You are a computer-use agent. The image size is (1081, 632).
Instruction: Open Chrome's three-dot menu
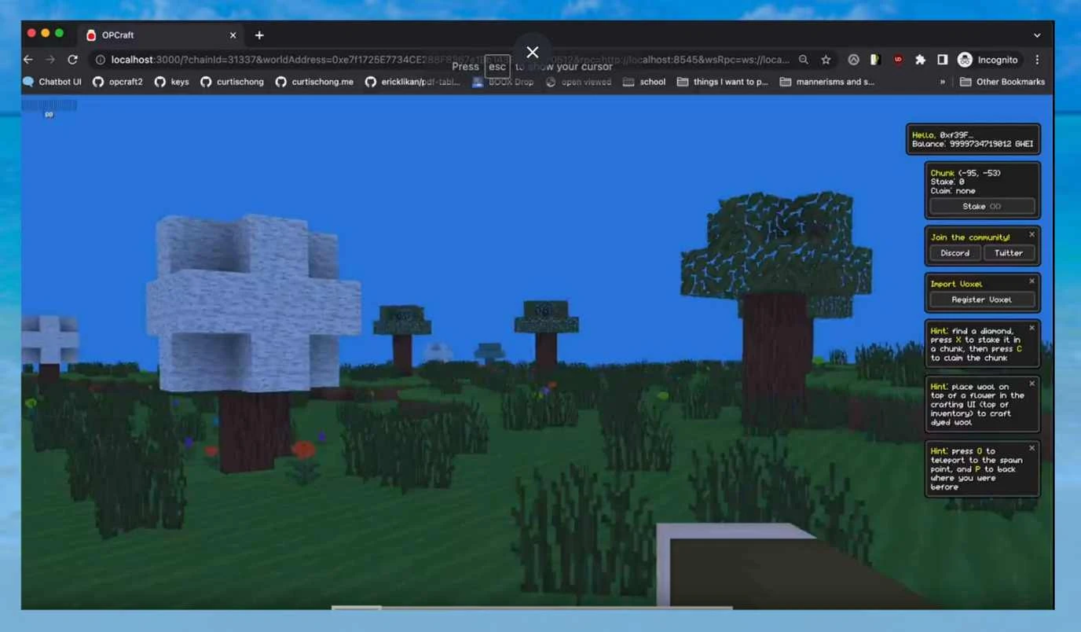pyautogui.click(x=1037, y=60)
